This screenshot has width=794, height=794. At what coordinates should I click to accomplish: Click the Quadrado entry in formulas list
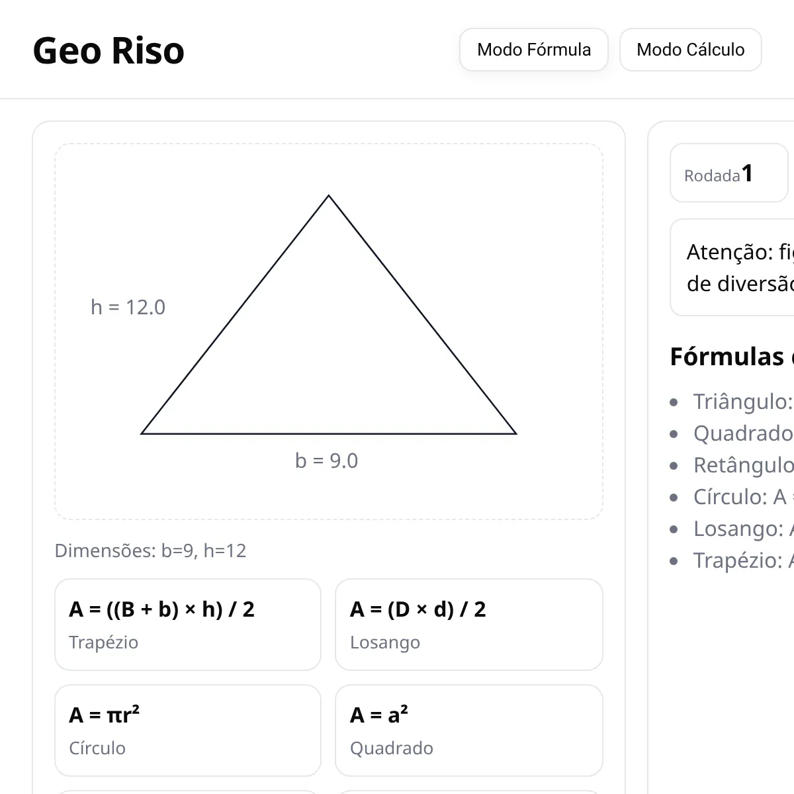743,433
